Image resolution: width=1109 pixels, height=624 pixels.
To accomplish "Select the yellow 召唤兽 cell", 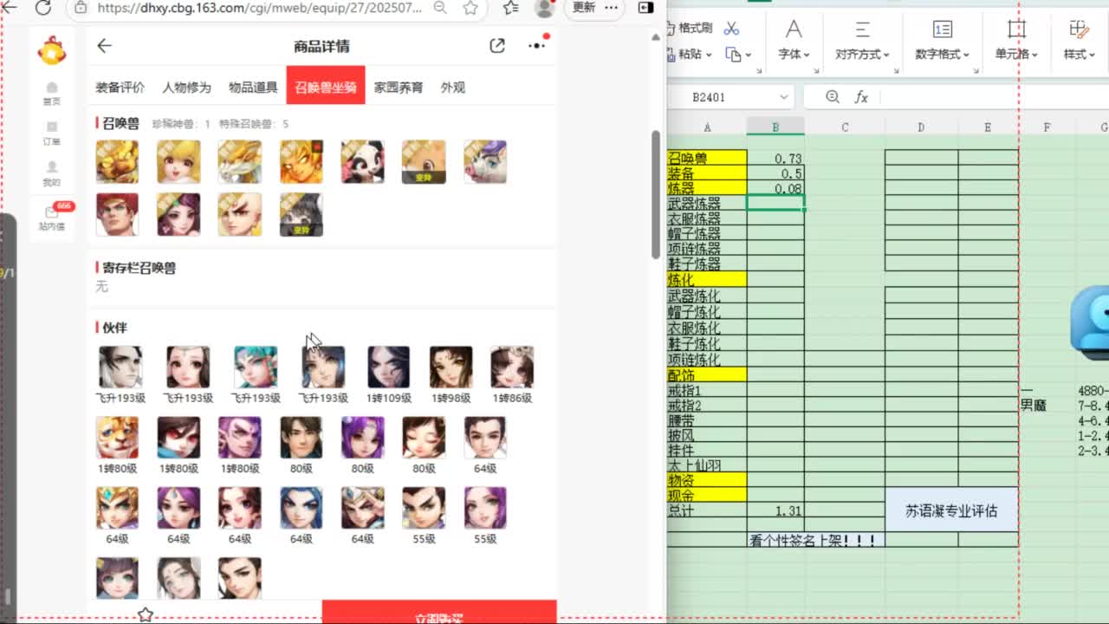I will (707, 158).
